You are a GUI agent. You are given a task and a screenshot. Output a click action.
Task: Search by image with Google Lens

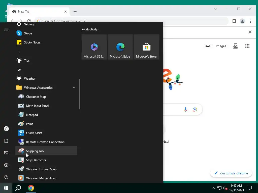coord(195,110)
